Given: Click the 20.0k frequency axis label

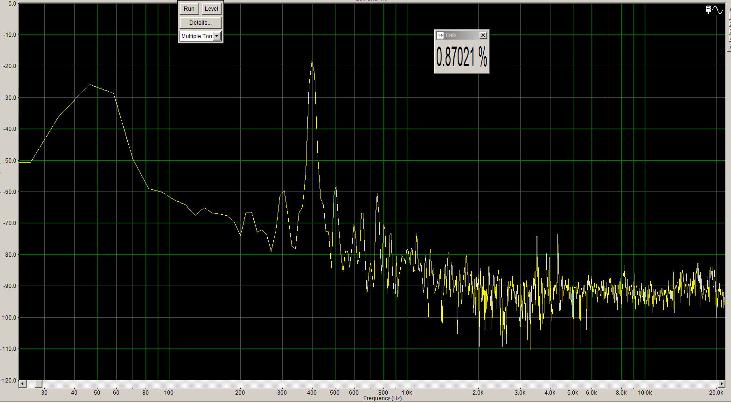Looking at the screenshot, I should (x=716, y=393).
